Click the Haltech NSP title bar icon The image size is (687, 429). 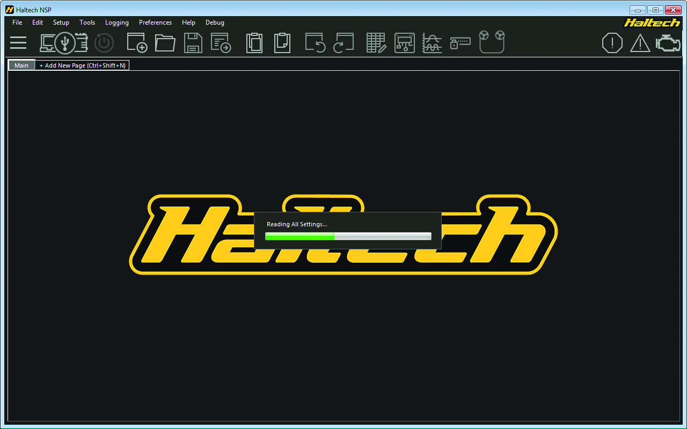click(x=9, y=10)
